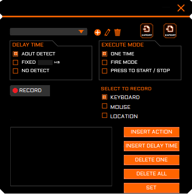Click the Insert Delay Time button
Viewport: 192px width, 194px height.
[151, 146]
